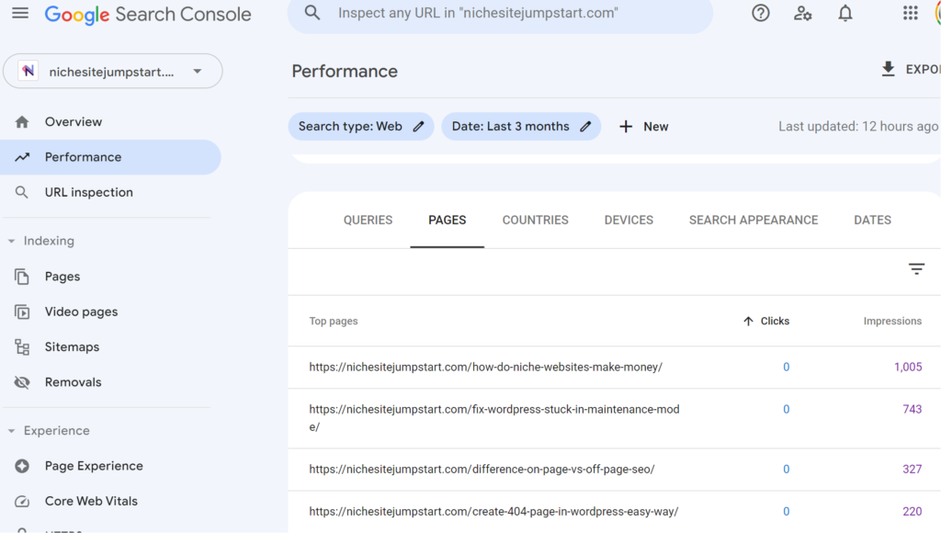Open the Google apps grid
Viewport: 941px width, 533px height.
pos(911,13)
